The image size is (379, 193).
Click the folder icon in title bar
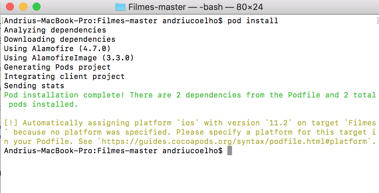click(120, 7)
